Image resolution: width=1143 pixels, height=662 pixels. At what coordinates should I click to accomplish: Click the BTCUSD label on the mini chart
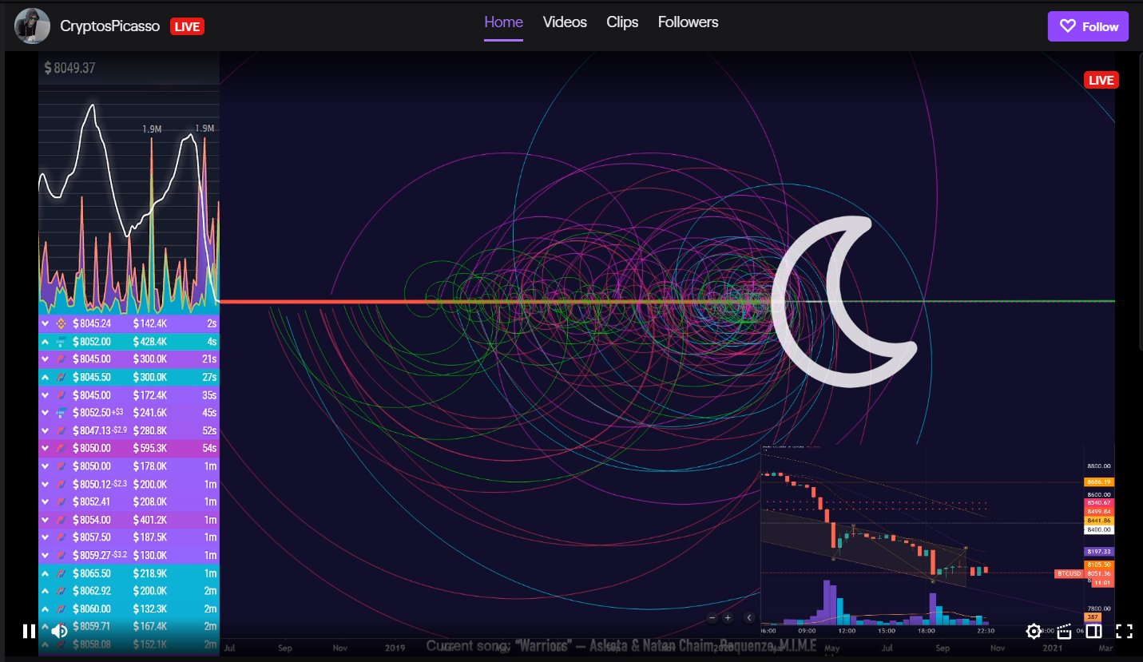(x=1069, y=573)
